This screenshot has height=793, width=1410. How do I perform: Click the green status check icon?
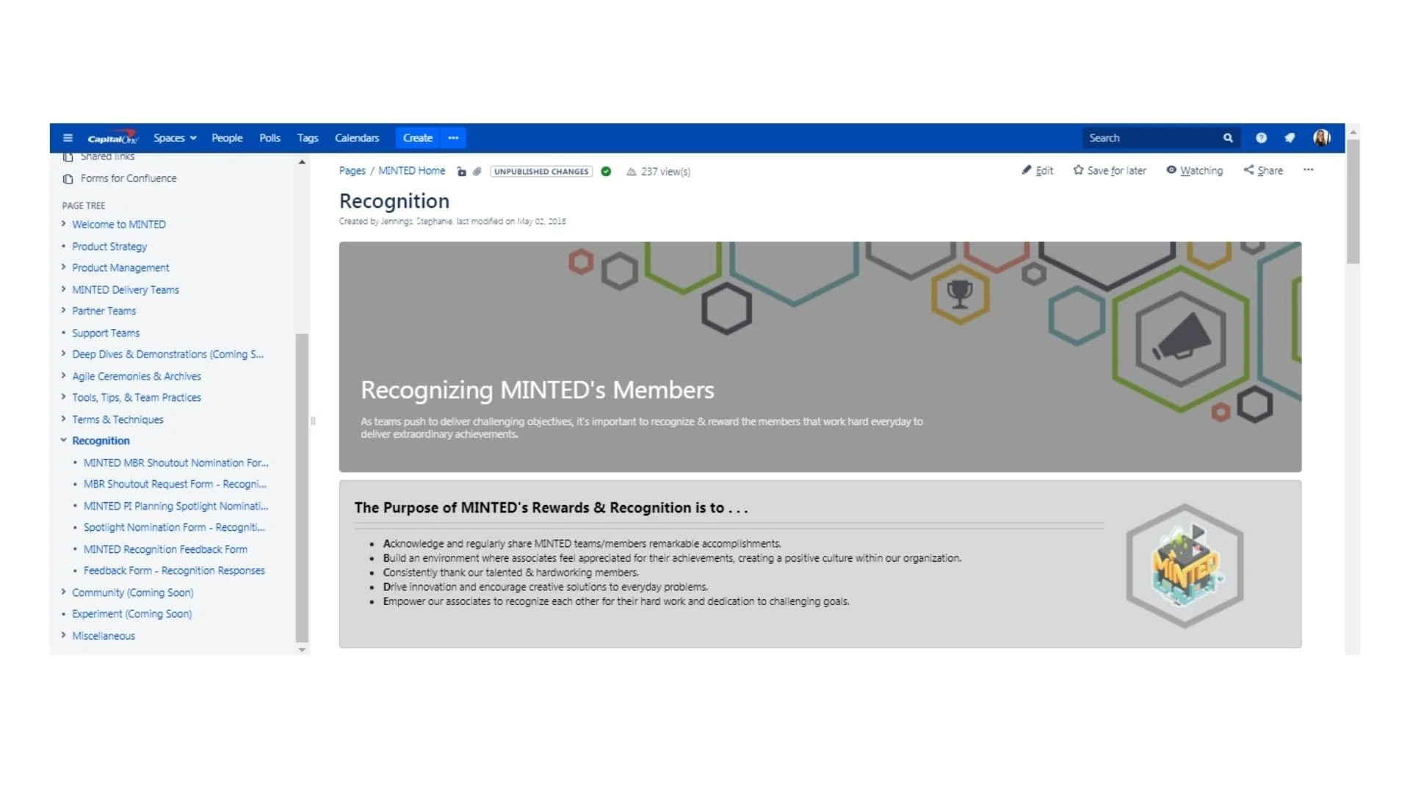coord(606,172)
